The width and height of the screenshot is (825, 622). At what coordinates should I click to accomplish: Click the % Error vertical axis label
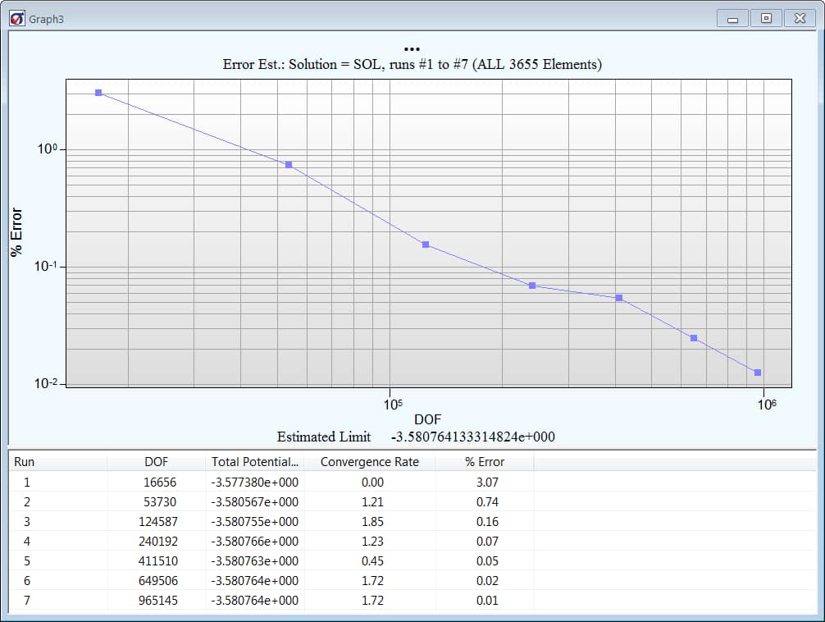16,232
